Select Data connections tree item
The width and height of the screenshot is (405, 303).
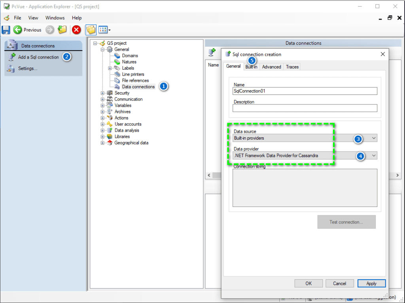pos(138,87)
